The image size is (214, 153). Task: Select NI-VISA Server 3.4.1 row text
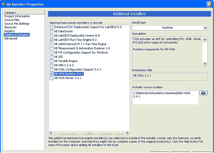tap(68, 78)
